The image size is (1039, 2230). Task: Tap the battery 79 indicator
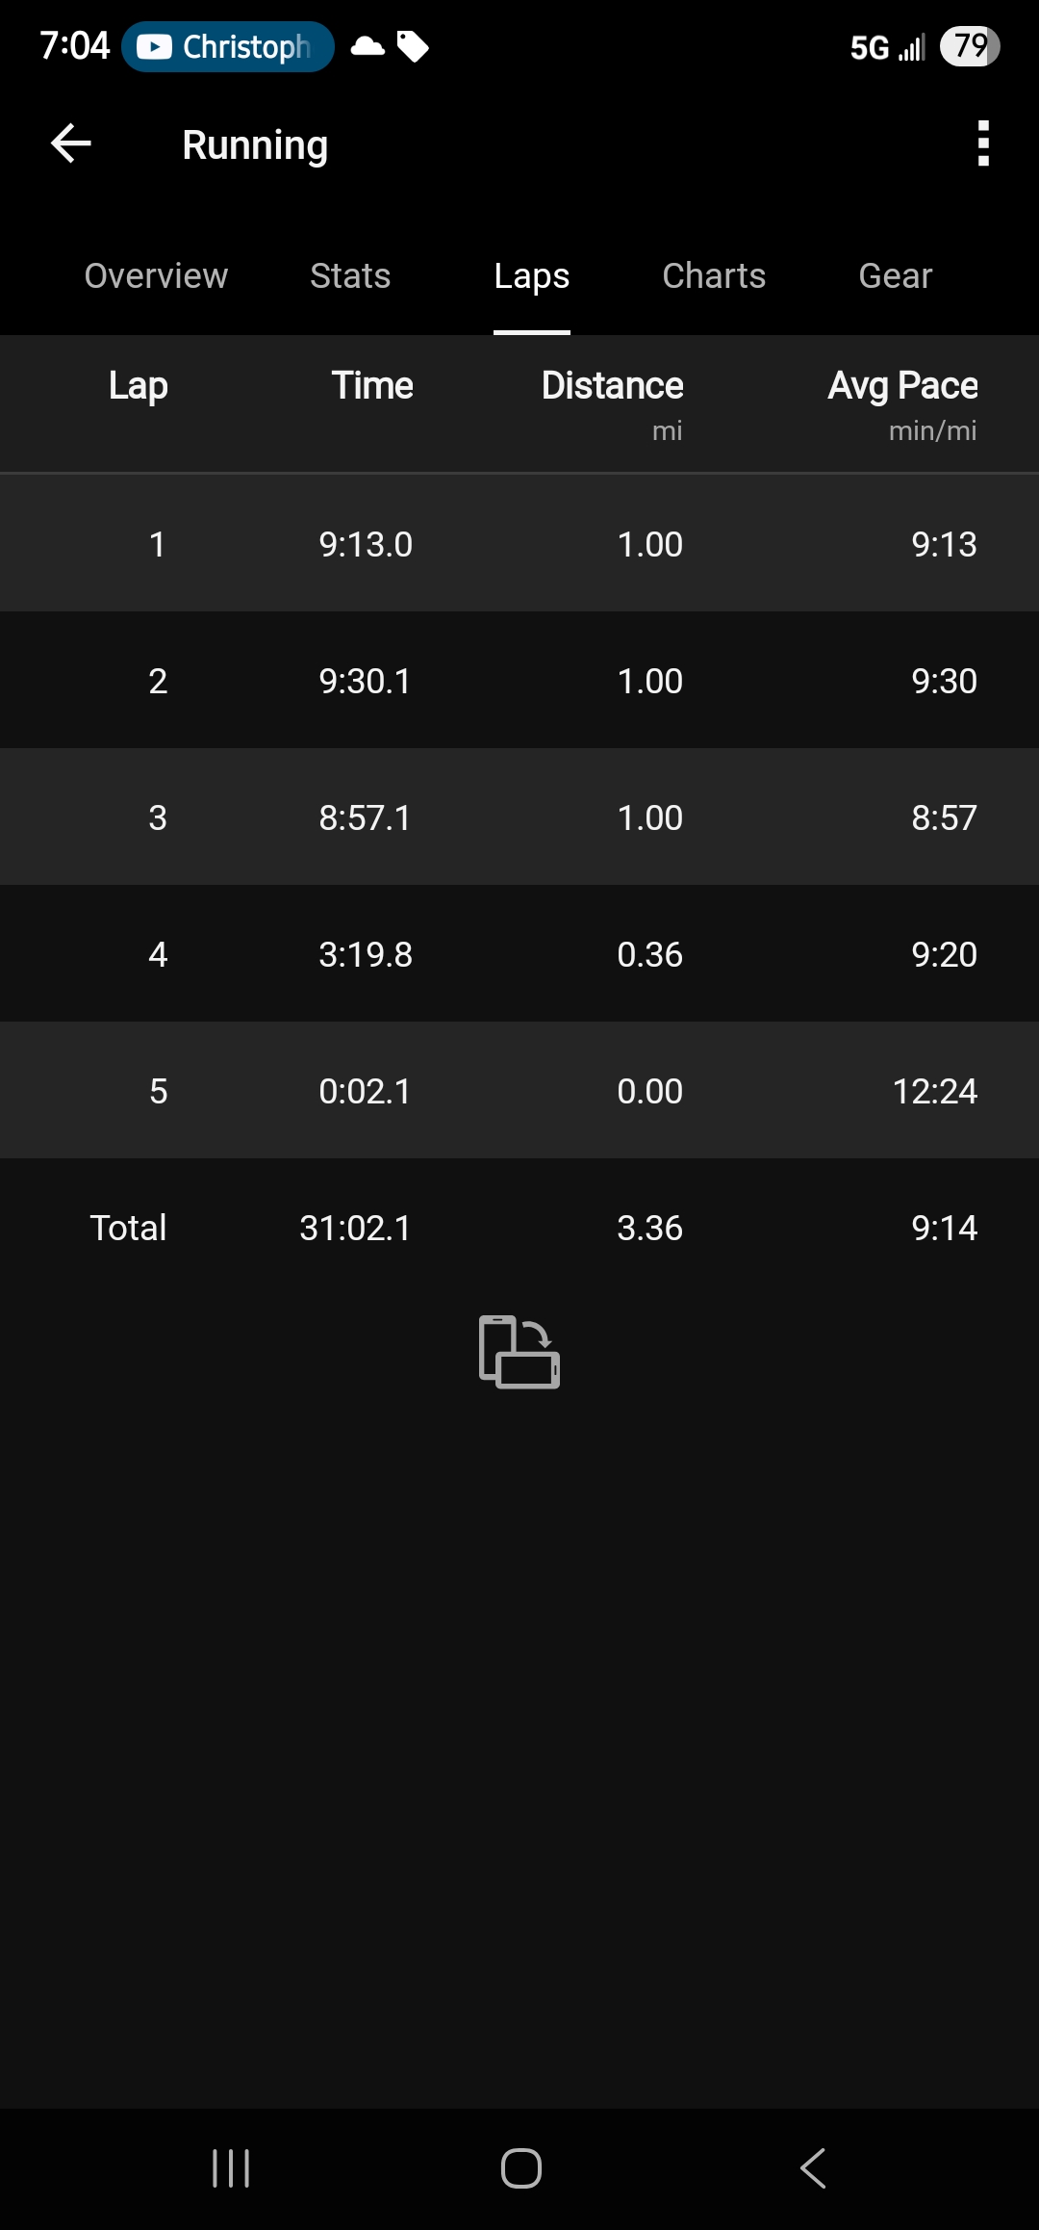970,46
